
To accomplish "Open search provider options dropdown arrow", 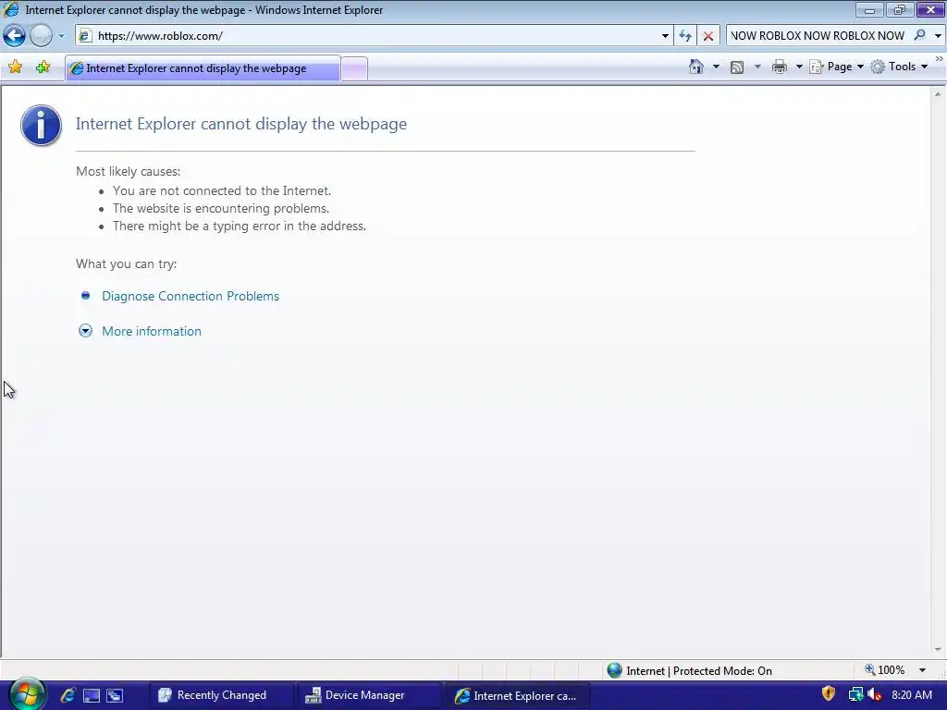I will [938, 36].
